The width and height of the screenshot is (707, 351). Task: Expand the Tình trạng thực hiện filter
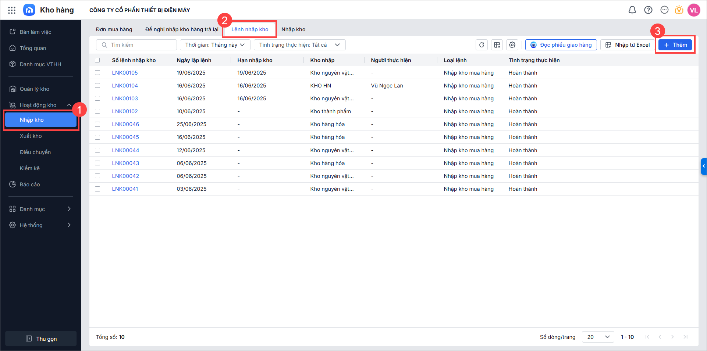pyautogui.click(x=299, y=45)
